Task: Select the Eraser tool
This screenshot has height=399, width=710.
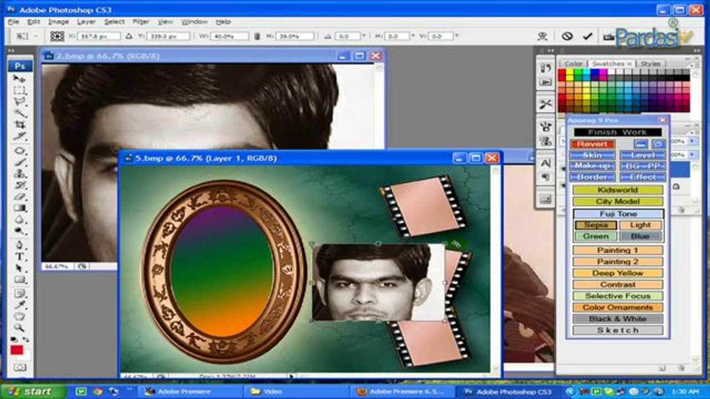Action: click(20, 196)
